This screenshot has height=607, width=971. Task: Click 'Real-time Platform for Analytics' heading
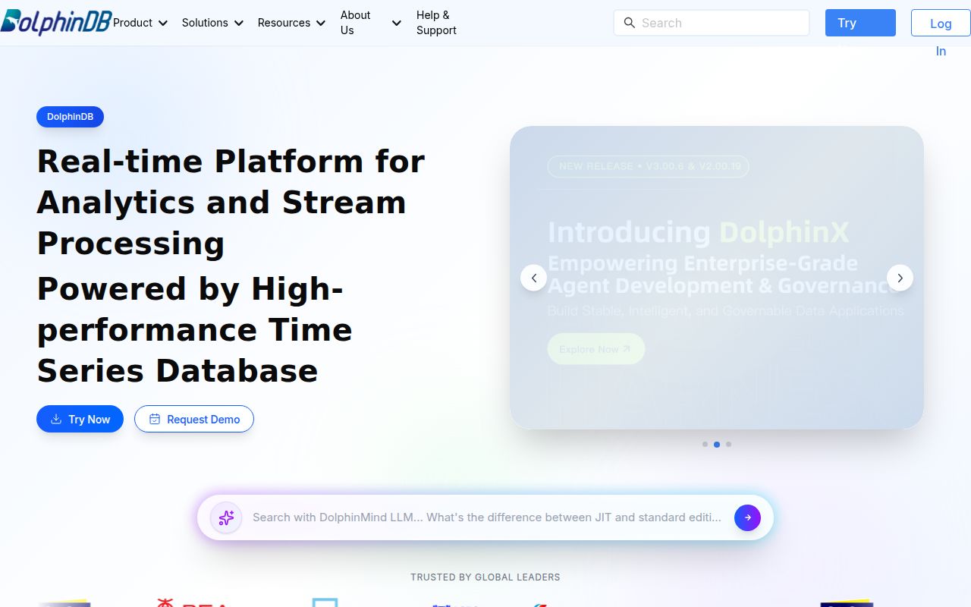tap(231, 203)
